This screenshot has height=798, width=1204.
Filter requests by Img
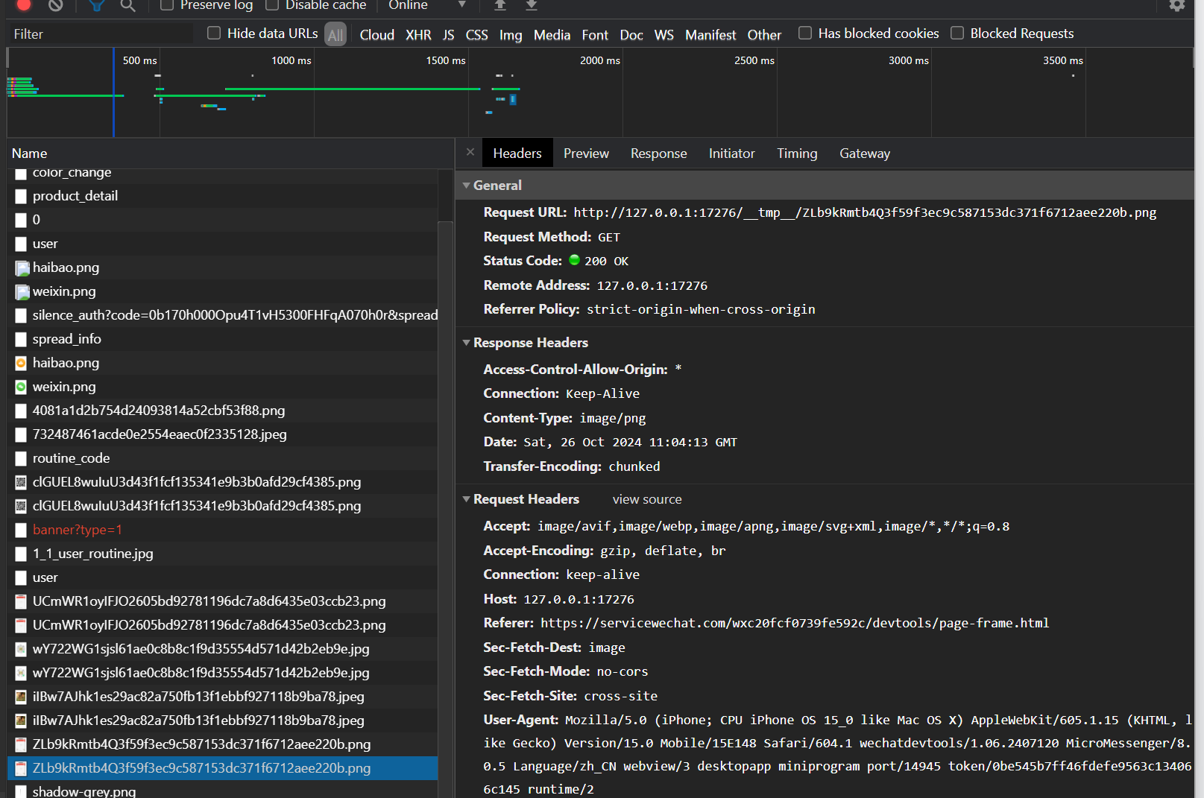point(511,34)
